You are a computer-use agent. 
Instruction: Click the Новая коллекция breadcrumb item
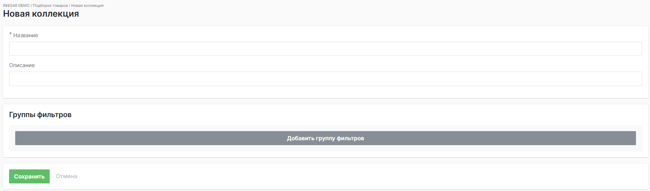[87, 6]
